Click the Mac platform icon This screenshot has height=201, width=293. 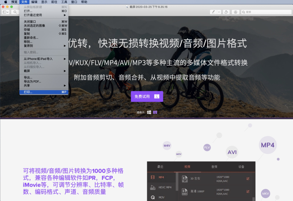(x=155, y=112)
